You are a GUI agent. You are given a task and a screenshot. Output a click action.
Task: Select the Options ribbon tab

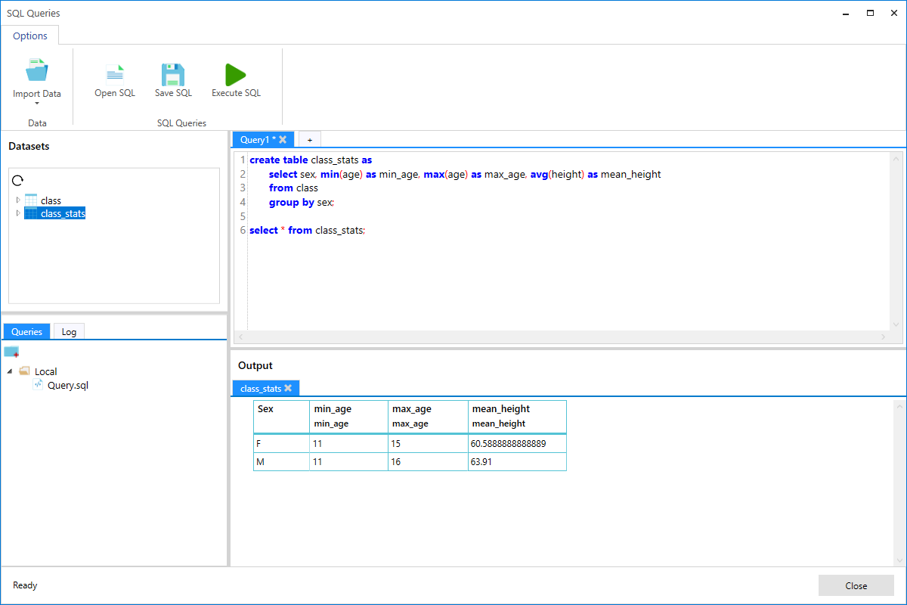(30, 36)
